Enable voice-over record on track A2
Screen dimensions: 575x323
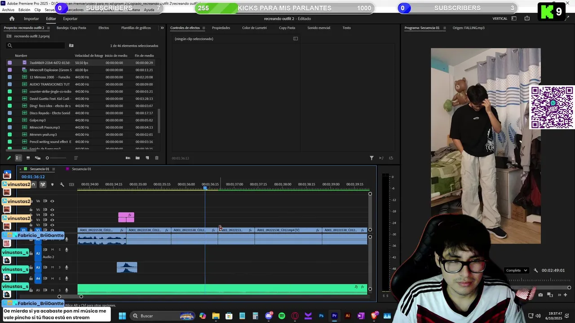click(x=66, y=250)
